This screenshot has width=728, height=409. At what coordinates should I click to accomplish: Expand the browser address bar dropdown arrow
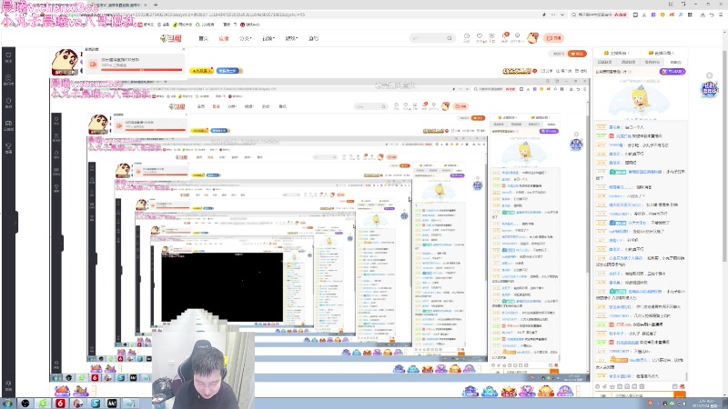tap(562, 15)
